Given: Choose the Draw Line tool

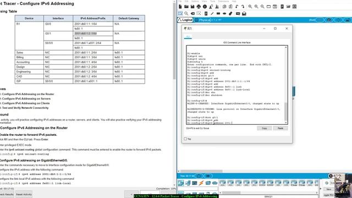Looking at the screenshot, I should click(x=212, y=13).
